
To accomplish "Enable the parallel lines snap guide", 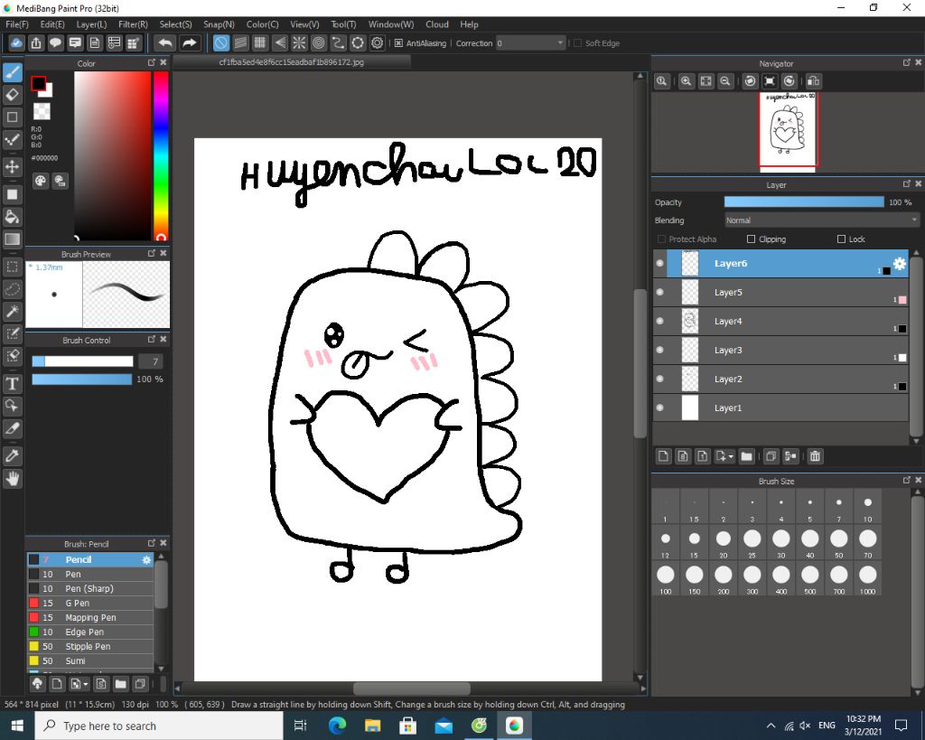I will click(240, 43).
